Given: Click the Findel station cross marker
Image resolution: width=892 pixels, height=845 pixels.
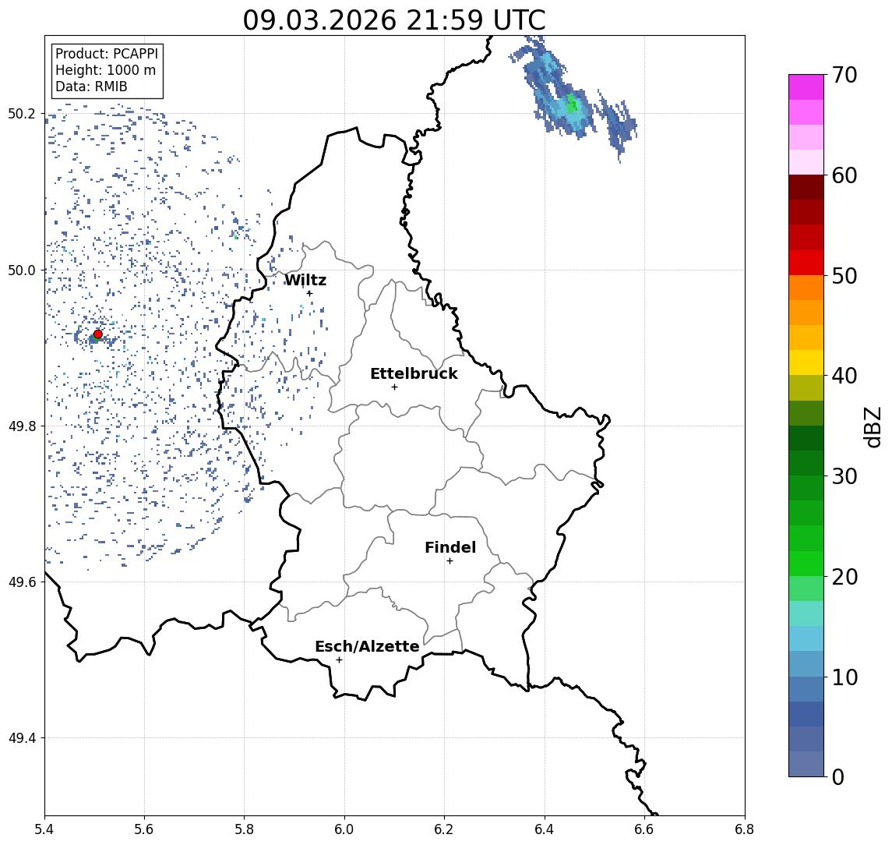Looking at the screenshot, I should pos(450,561).
